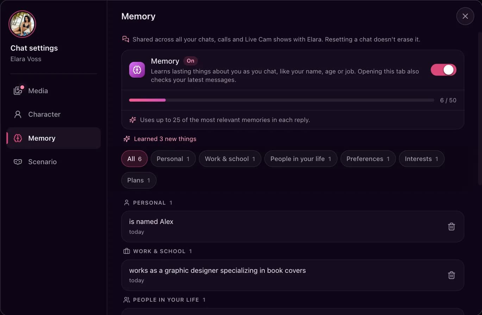This screenshot has width=482, height=315.
Task: Show People in your life memories
Action: (x=301, y=159)
